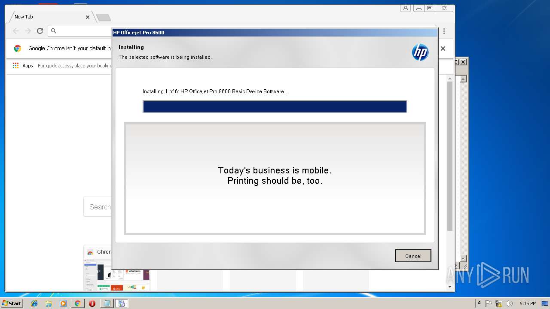The width and height of the screenshot is (550, 309).
Task: Go back in Chrome browser
Action: coord(16,31)
